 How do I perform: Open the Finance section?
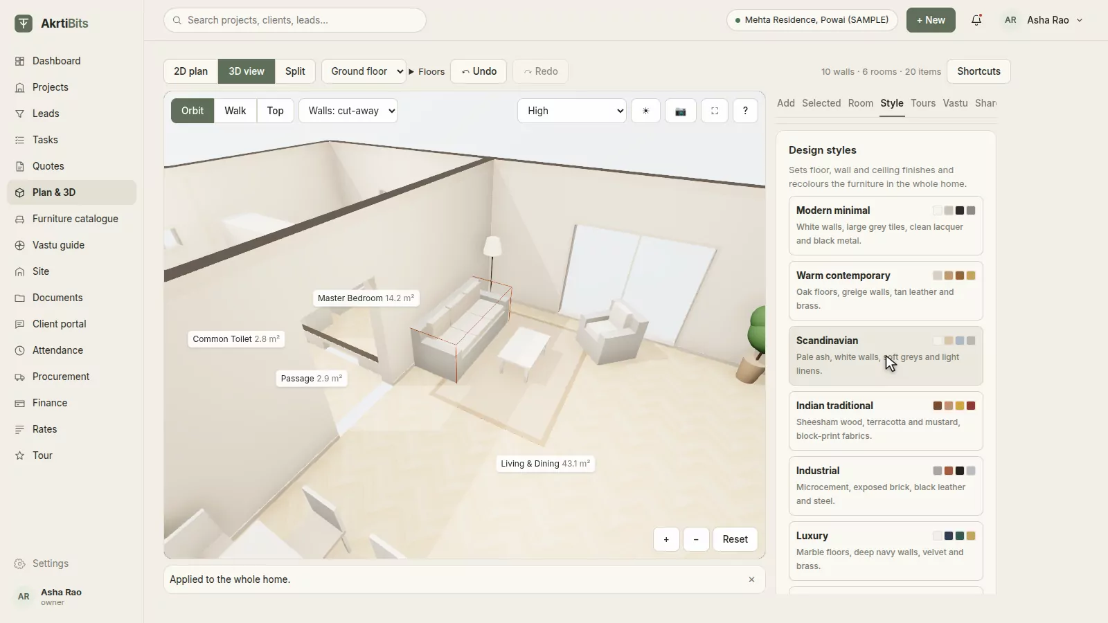point(71,403)
